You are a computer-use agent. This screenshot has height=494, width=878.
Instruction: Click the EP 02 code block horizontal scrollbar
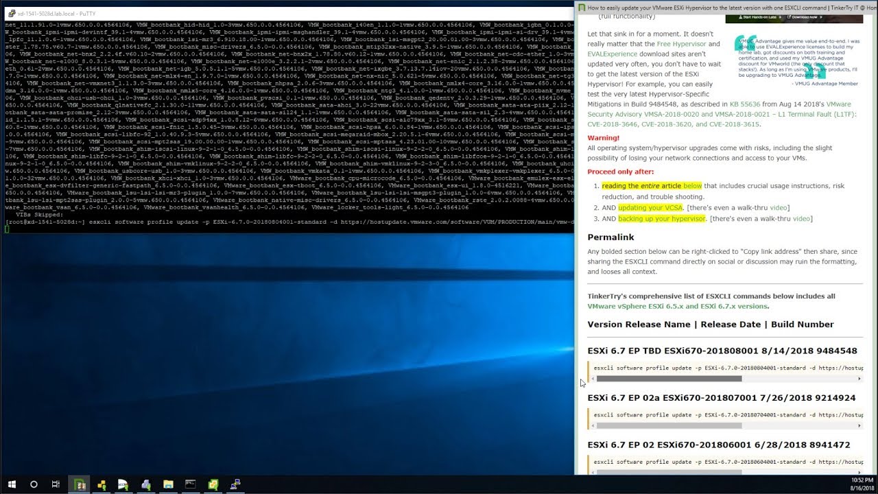[669, 472]
